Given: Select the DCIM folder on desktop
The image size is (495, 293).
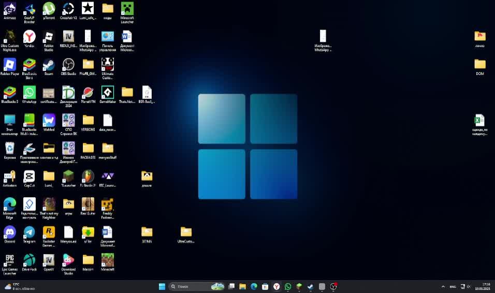Looking at the screenshot, I should 480,67.
